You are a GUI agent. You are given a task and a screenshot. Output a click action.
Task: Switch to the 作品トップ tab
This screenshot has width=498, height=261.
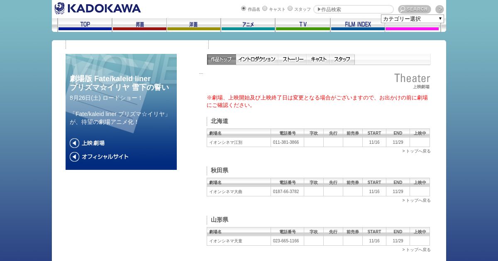(x=222, y=59)
